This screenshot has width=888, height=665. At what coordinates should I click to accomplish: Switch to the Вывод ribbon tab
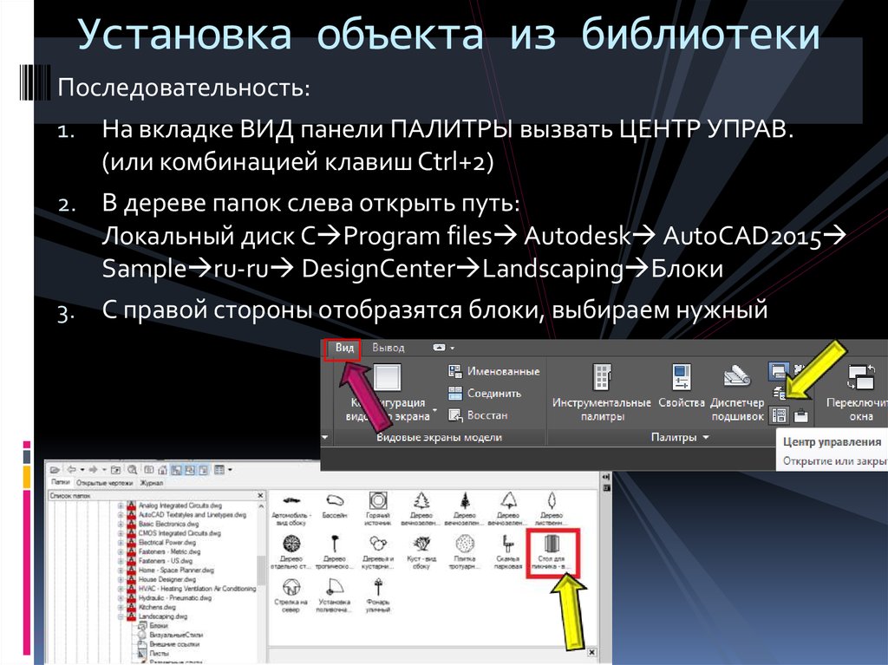[x=388, y=348]
